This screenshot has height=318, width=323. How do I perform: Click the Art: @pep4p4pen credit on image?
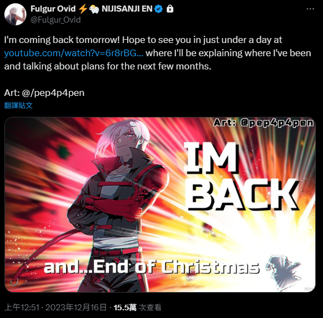264,122
